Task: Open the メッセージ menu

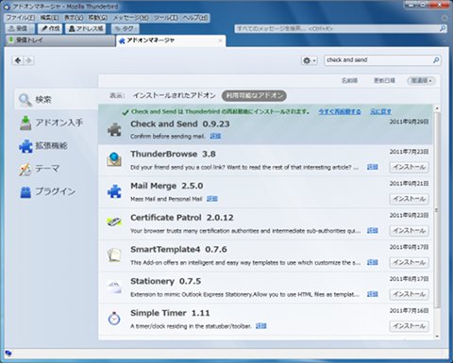Action: click(131, 18)
